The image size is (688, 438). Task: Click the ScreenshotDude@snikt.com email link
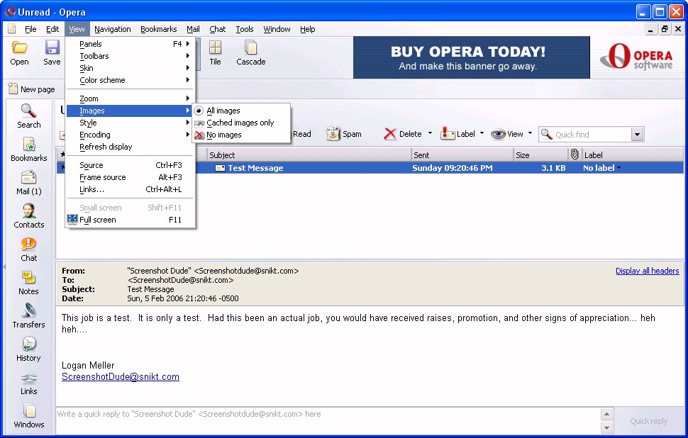[120, 377]
